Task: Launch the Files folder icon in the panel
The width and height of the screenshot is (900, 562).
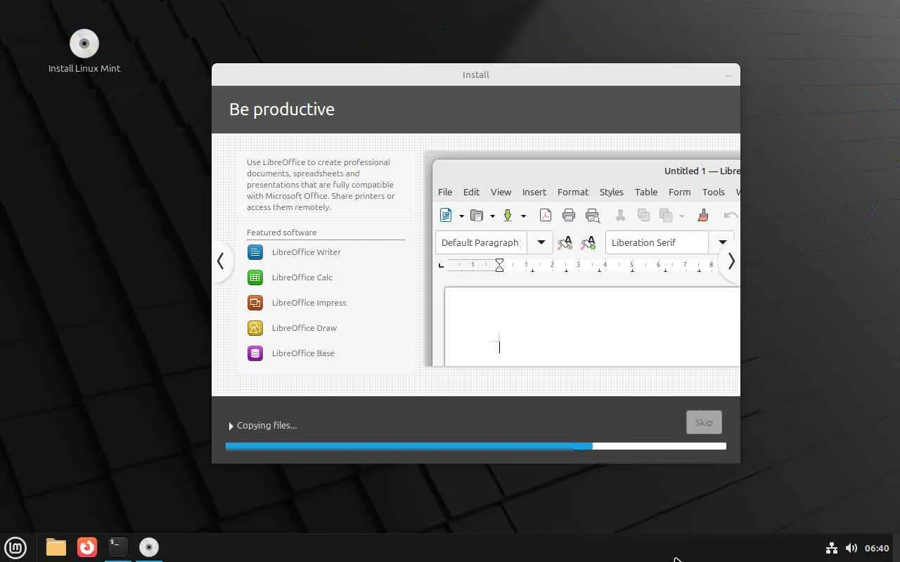Action: [x=56, y=547]
